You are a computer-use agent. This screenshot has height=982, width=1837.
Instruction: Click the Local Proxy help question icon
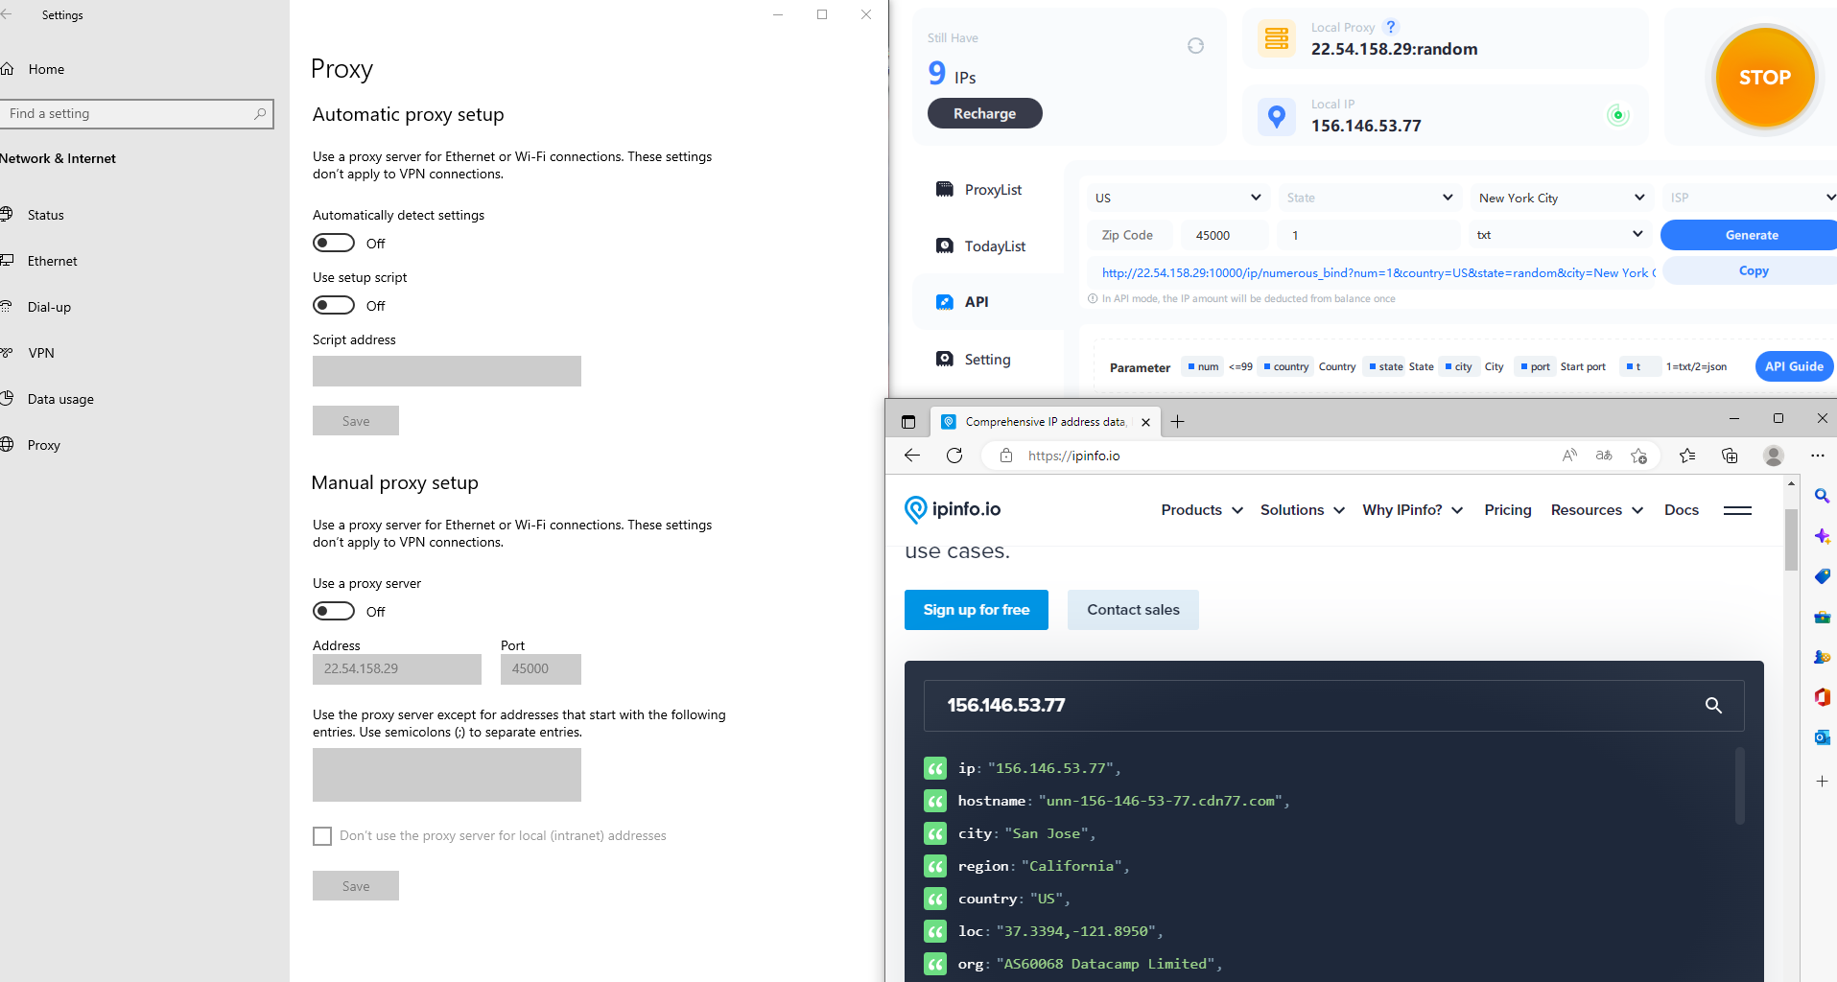[x=1391, y=27]
